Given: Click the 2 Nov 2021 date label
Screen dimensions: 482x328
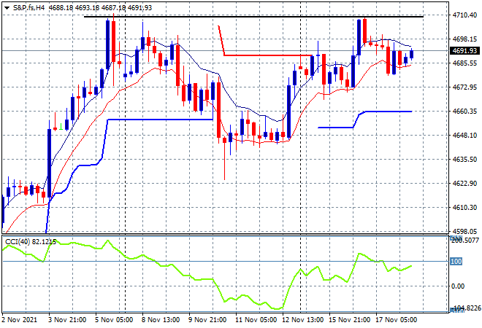Looking at the screenshot, I should point(20,320).
